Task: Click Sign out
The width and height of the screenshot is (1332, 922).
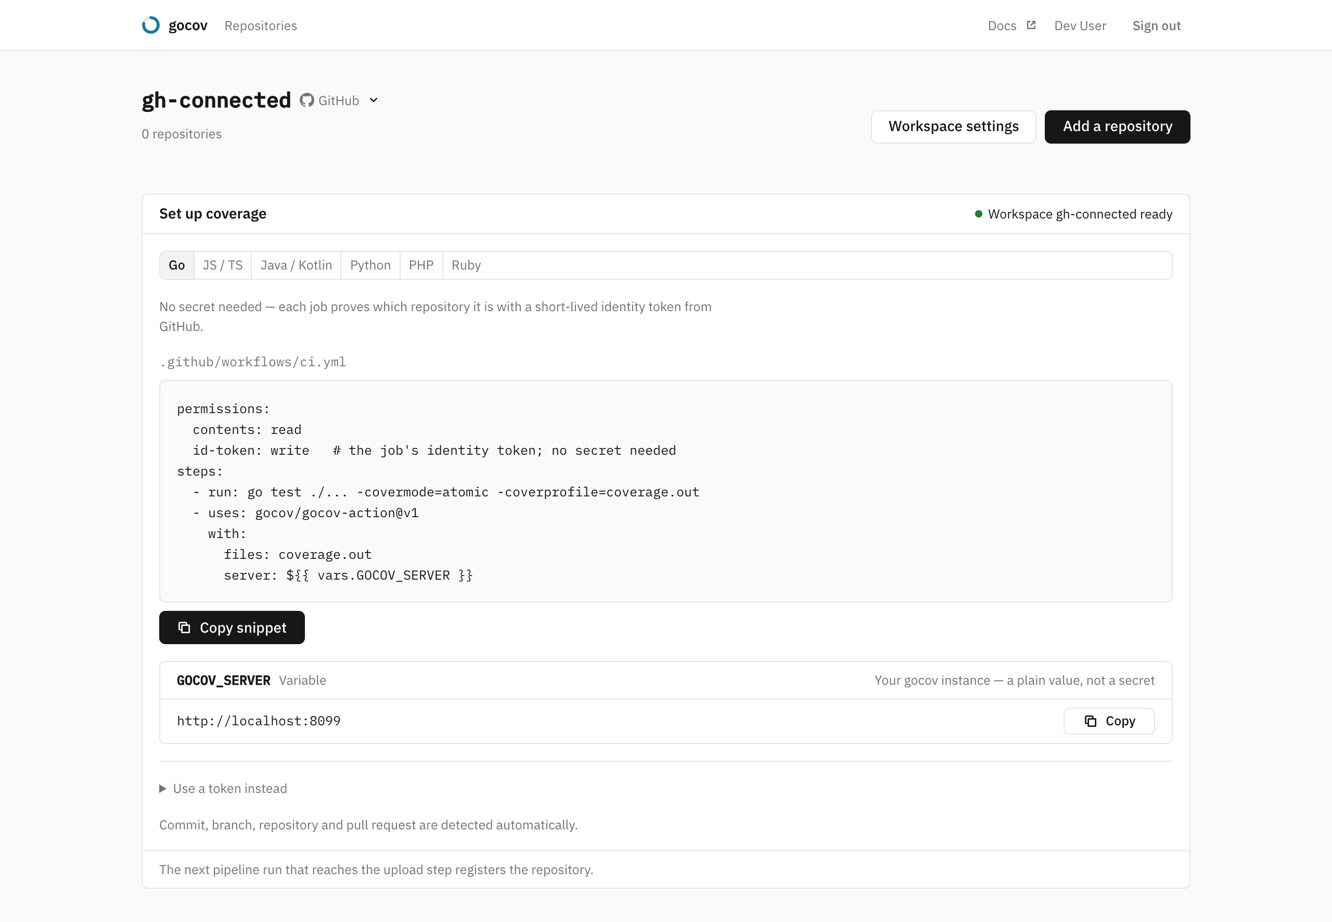Action: point(1157,25)
